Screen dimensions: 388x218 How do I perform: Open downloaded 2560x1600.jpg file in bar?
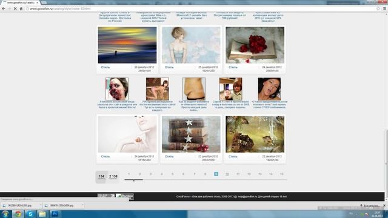(62, 205)
